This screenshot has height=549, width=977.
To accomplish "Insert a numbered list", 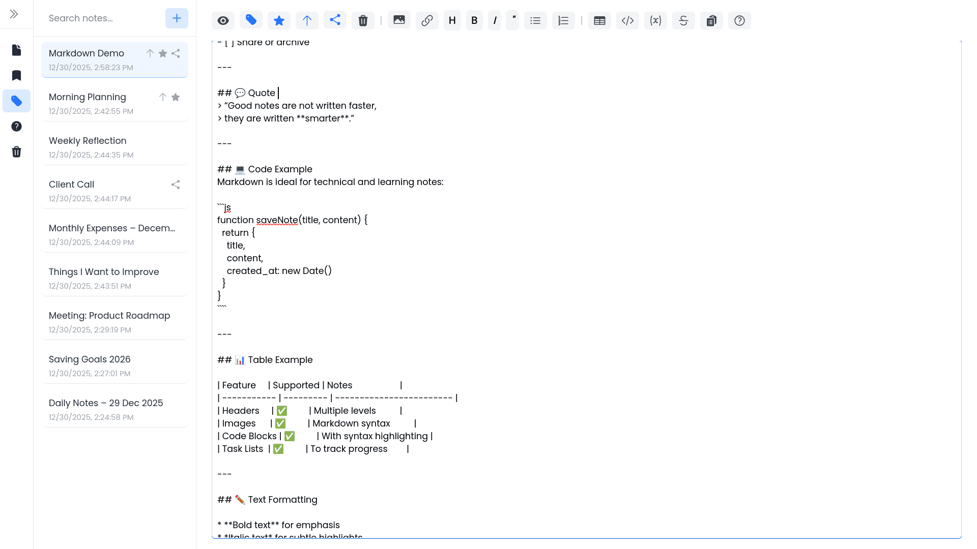I will [563, 20].
